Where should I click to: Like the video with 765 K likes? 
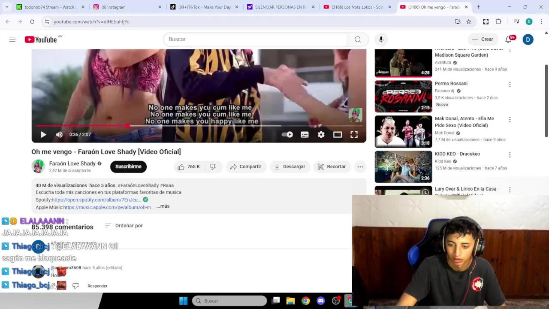coord(188,167)
